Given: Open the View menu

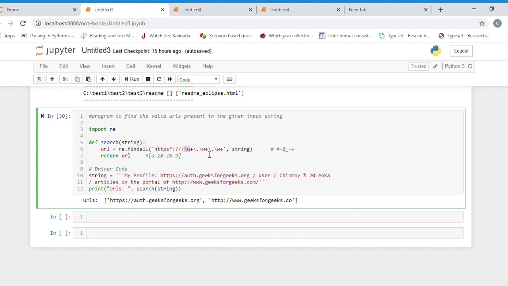Looking at the screenshot, I should [x=85, y=66].
